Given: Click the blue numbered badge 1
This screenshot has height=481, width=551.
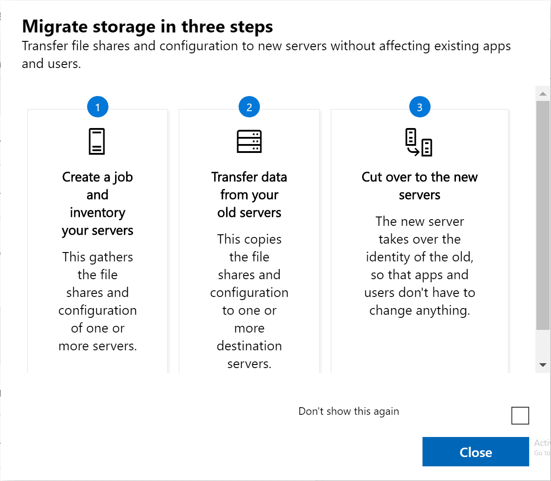Looking at the screenshot, I should [98, 106].
